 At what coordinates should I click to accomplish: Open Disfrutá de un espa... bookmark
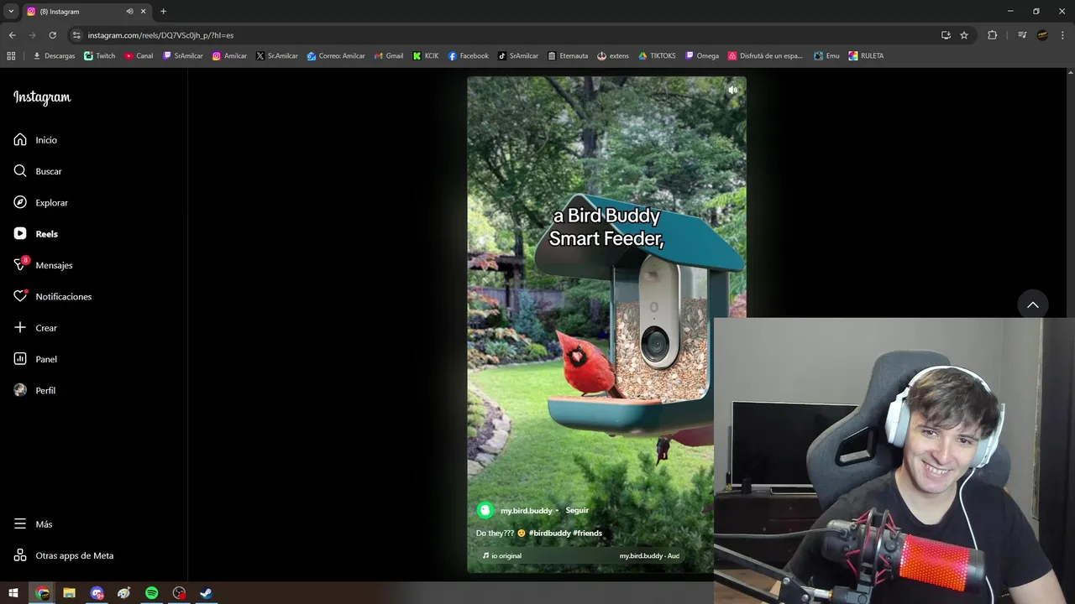766,56
